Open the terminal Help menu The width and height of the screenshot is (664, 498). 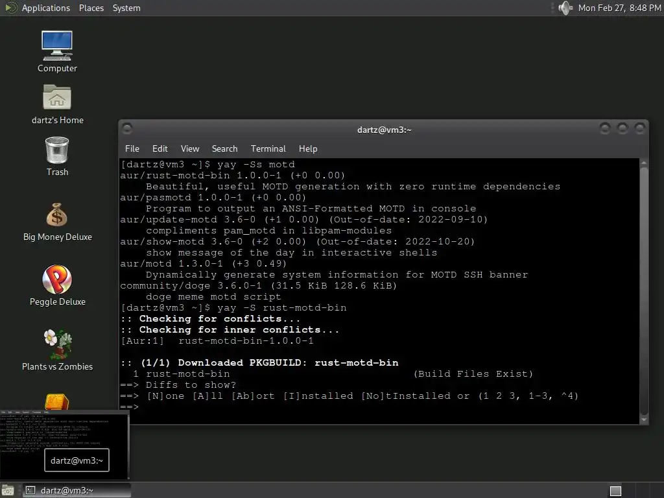pyautogui.click(x=308, y=148)
